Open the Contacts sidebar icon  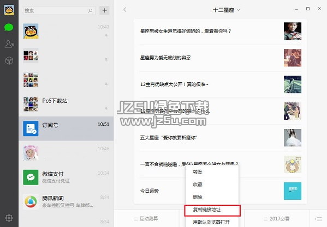[9, 44]
